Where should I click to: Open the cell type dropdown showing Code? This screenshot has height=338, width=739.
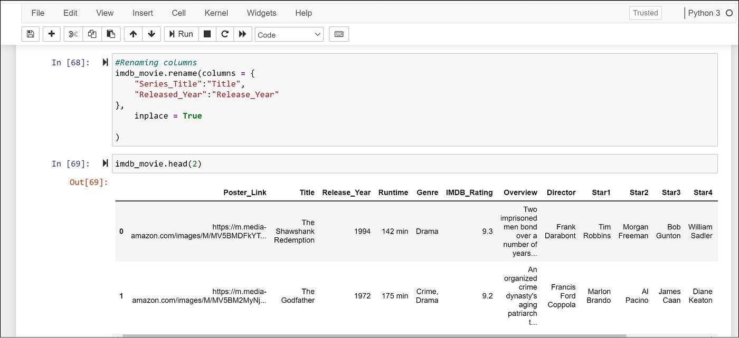(289, 34)
